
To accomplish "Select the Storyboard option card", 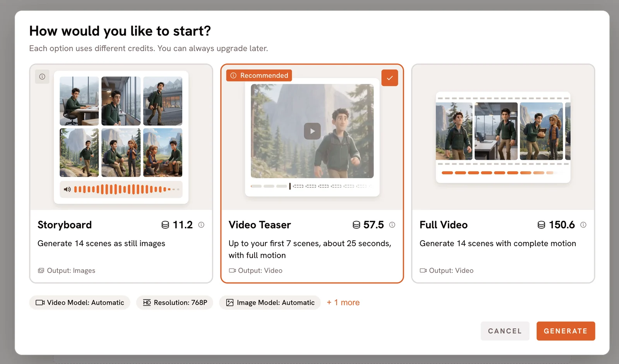I will [x=121, y=173].
